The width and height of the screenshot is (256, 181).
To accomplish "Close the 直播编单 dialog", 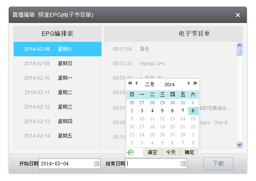I will (237, 15).
